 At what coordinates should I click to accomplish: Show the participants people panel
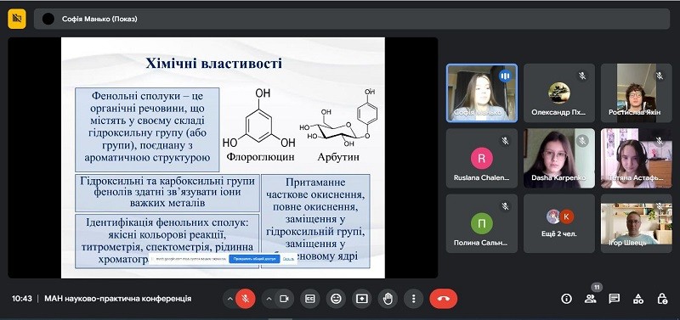[590, 299]
